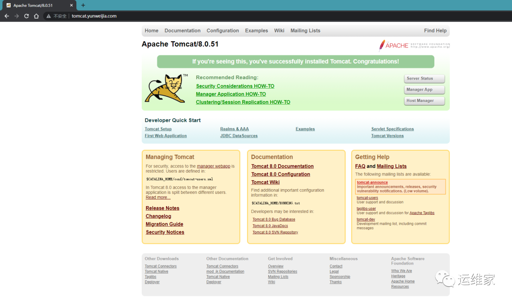Image resolution: width=512 pixels, height=302 pixels.
Task: Close the Apache Tomcat/8.0.51 tab
Action: (71, 5)
